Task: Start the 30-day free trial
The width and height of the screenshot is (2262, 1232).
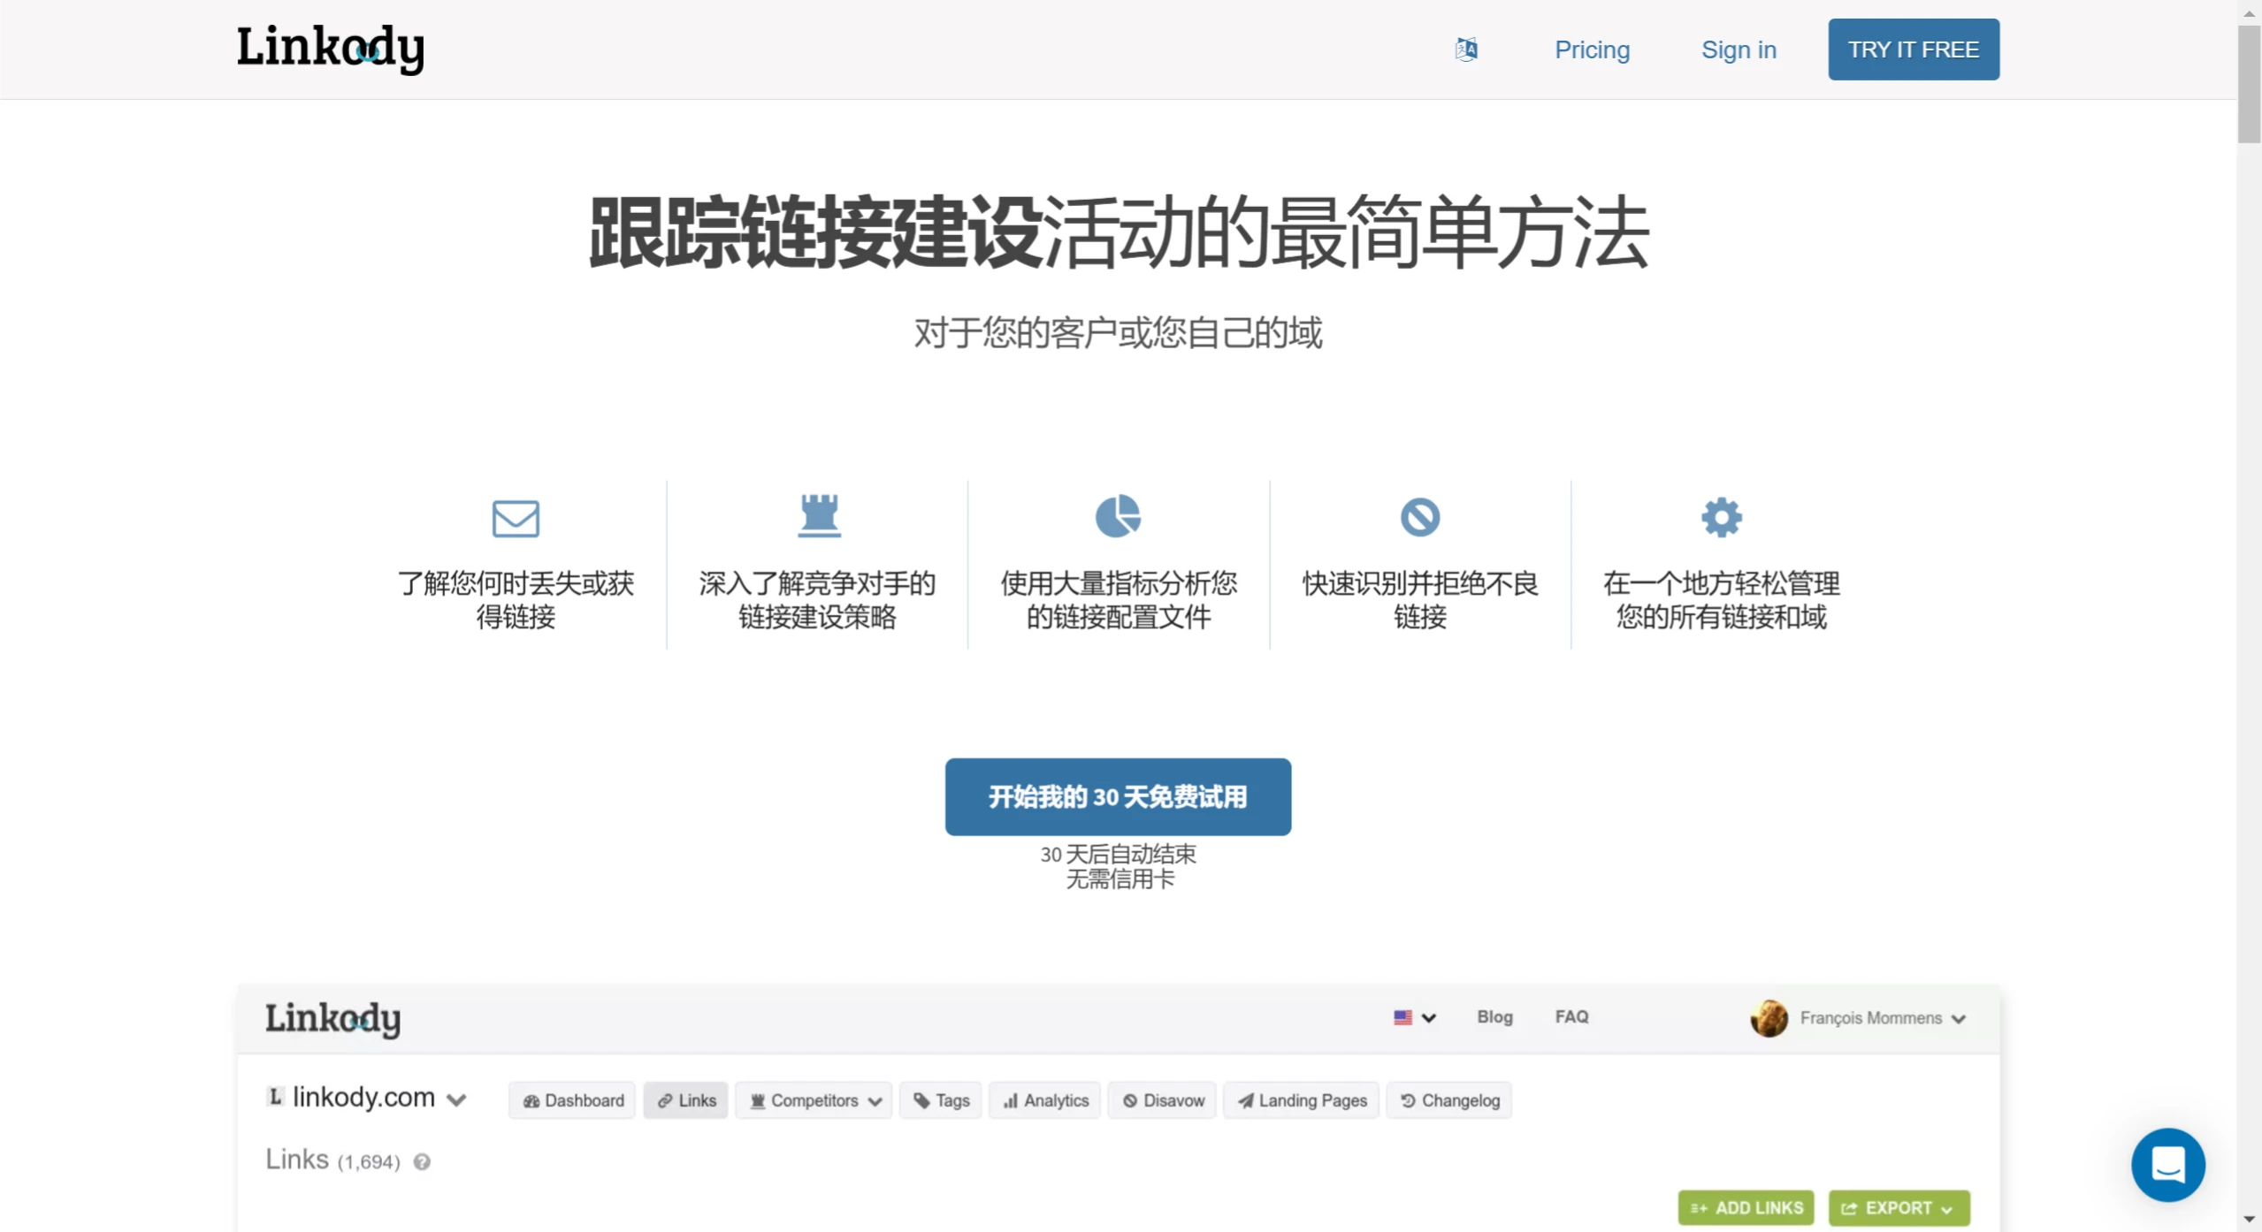Action: (1117, 795)
